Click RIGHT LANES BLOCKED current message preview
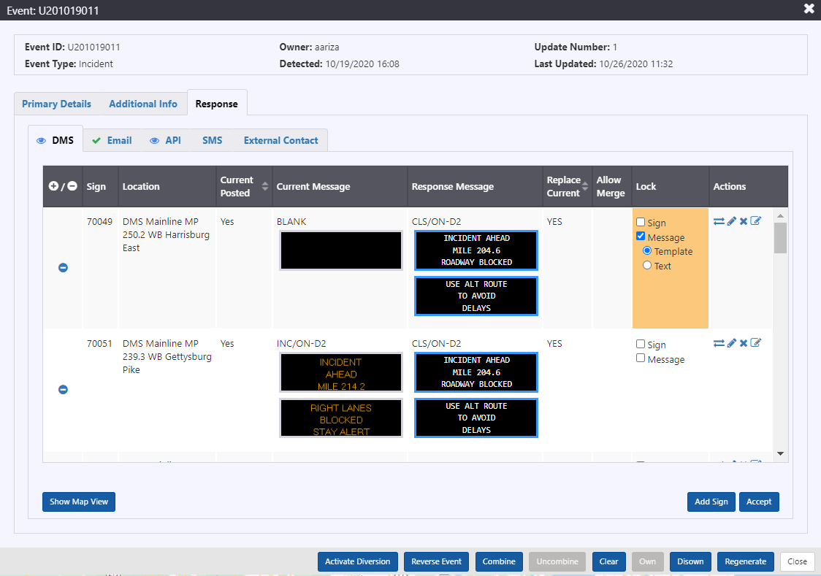Image resolution: width=821 pixels, height=576 pixels. click(x=341, y=418)
